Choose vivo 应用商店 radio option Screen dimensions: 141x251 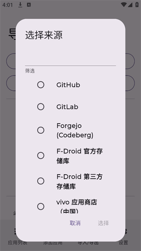tap(41, 207)
